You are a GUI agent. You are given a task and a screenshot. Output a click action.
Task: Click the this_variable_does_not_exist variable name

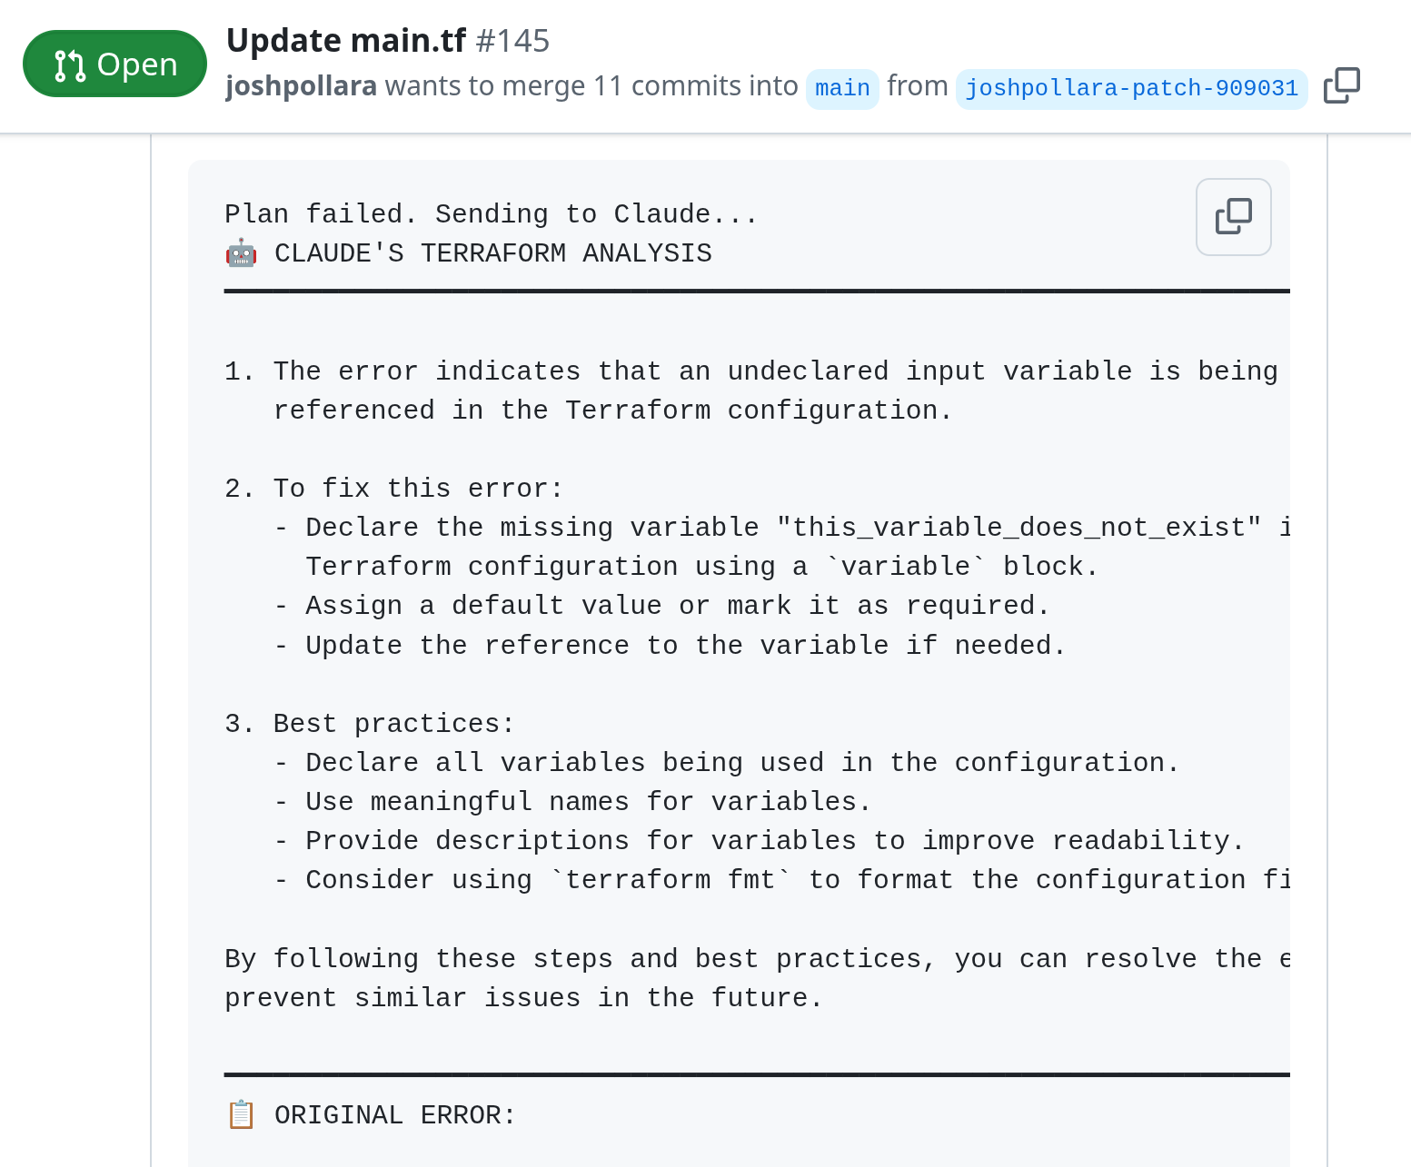(1019, 528)
